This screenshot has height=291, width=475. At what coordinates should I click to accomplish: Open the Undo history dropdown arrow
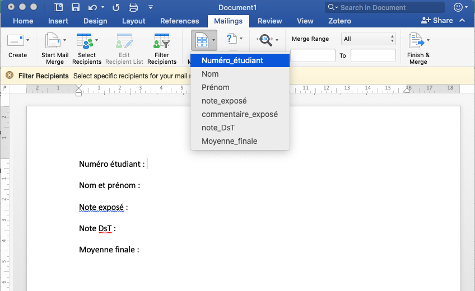point(103,7)
